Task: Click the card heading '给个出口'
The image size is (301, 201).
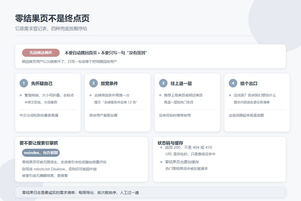Action: click(x=249, y=83)
